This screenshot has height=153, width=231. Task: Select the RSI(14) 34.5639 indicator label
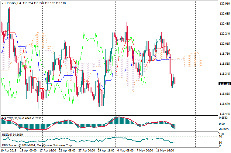[12, 134]
